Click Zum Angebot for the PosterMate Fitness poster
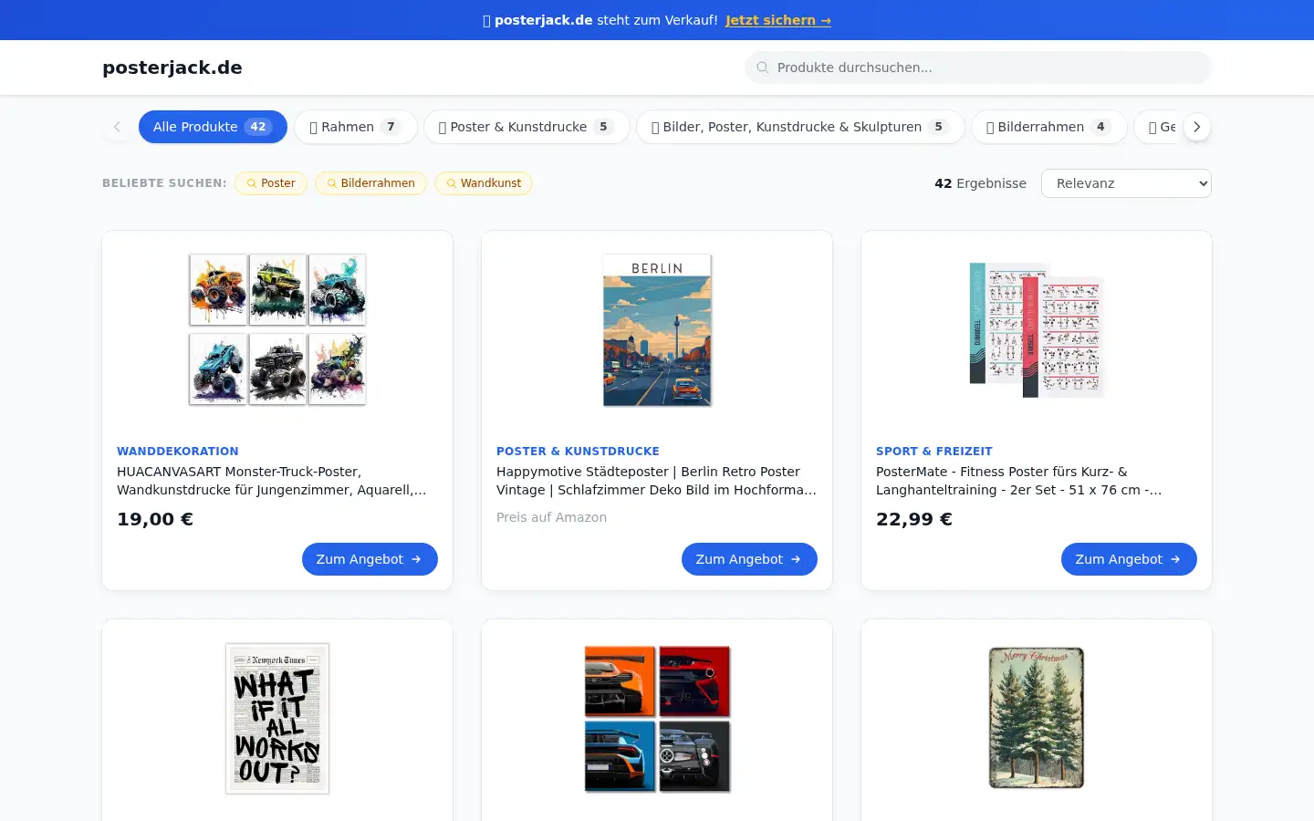Viewport: 1314px width, 821px height. [1129, 559]
